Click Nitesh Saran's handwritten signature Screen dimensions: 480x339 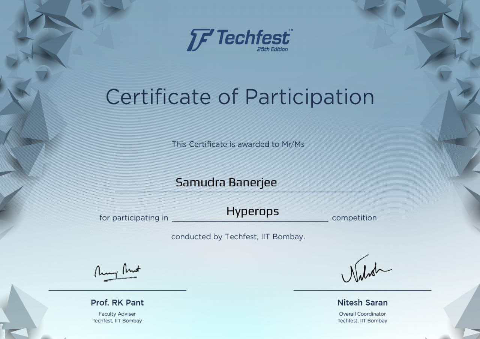tap(364, 270)
